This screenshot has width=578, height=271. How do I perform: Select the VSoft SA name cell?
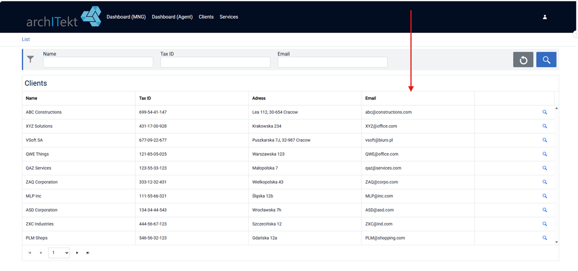pyautogui.click(x=78, y=140)
